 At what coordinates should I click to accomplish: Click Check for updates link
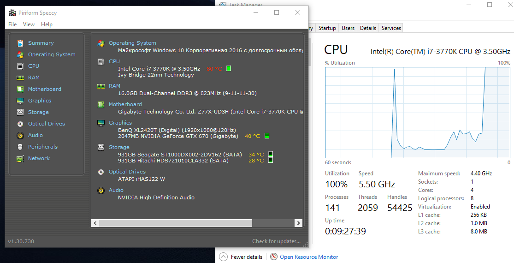click(x=276, y=241)
